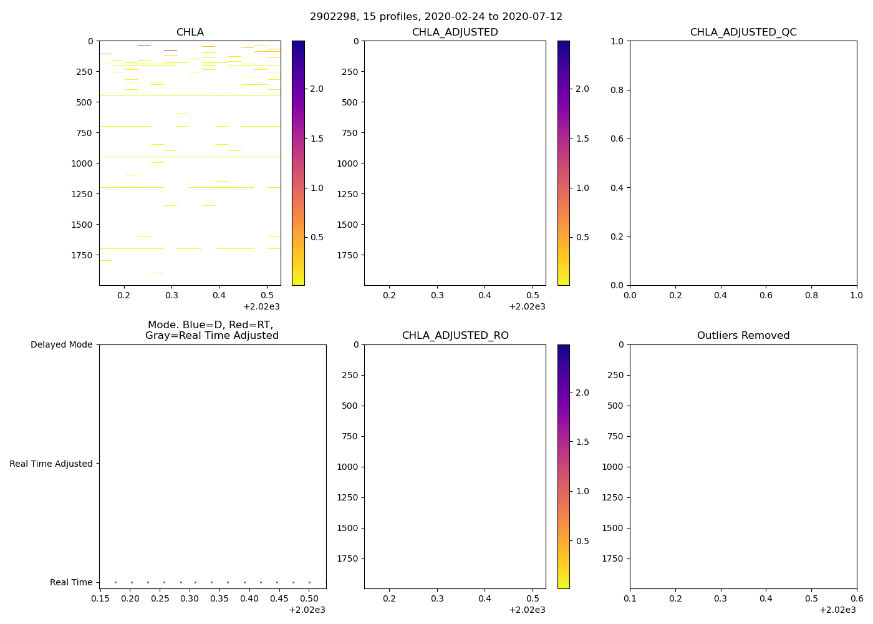Image resolution: width=873 pixels, height=624 pixels.
Task: Click the CHLA_ADJUSTED plot title
Action: [x=455, y=32]
